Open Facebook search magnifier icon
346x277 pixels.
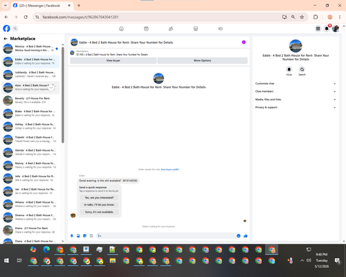pyautogui.click(x=15, y=28)
